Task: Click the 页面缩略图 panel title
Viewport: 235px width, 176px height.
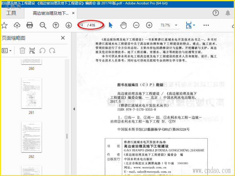Action: pos(13,38)
